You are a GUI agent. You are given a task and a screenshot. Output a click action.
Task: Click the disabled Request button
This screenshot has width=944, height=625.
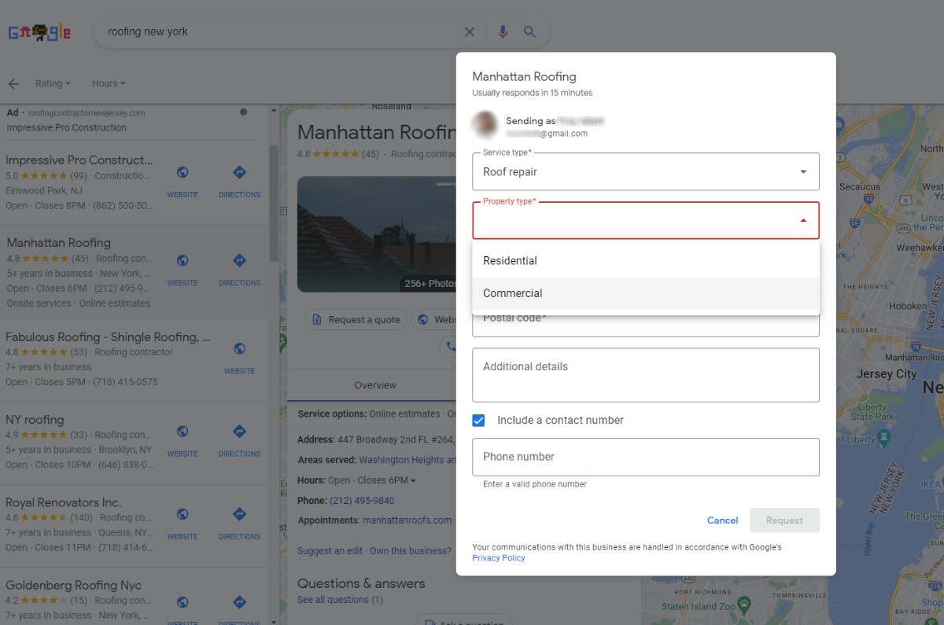[x=784, y=520]
